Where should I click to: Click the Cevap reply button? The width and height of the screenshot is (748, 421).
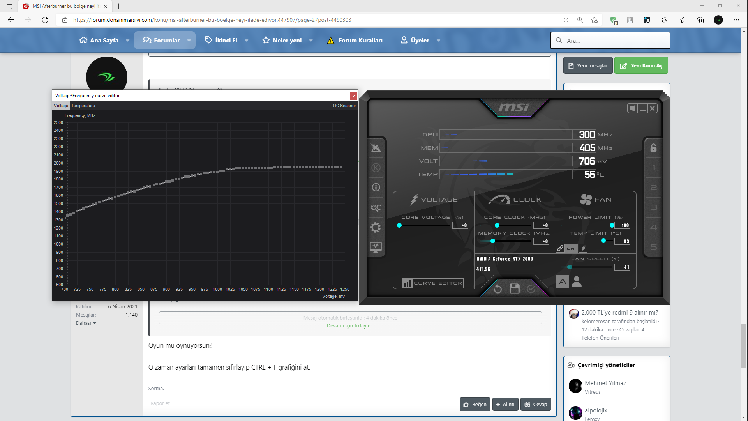point(536,404)
